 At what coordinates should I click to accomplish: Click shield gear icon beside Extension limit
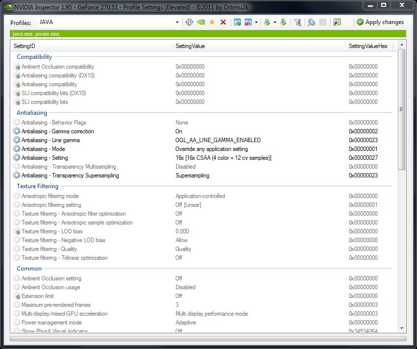pyautogui.click(x=17, y=296)
